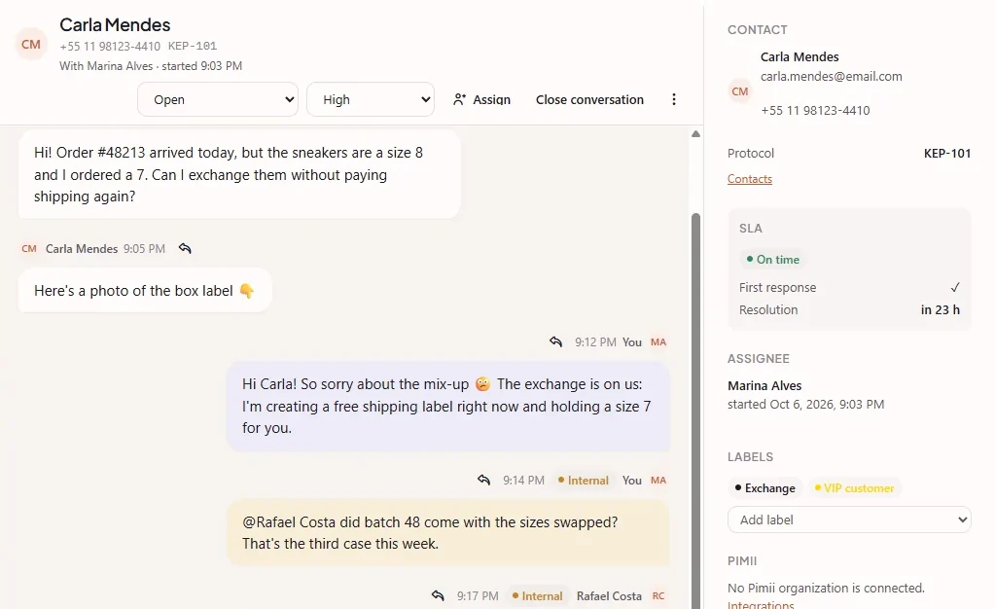Click small CM avatar next to 9:05 PM
Image resolution: width=995 pixels, height=609 pixels.
tap(29, 249)
